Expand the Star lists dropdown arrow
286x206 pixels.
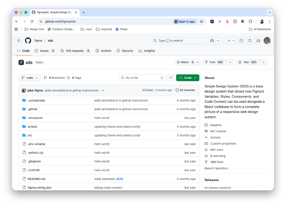tap(263, 62)
